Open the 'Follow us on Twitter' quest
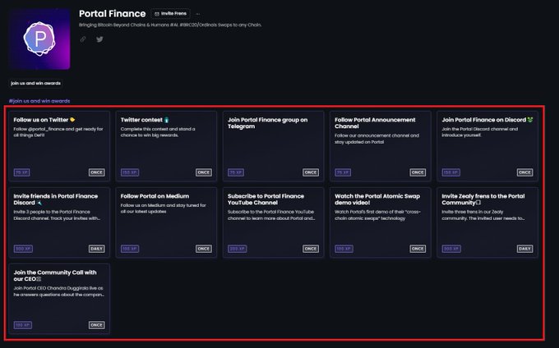559x348 pixels. 59,146
